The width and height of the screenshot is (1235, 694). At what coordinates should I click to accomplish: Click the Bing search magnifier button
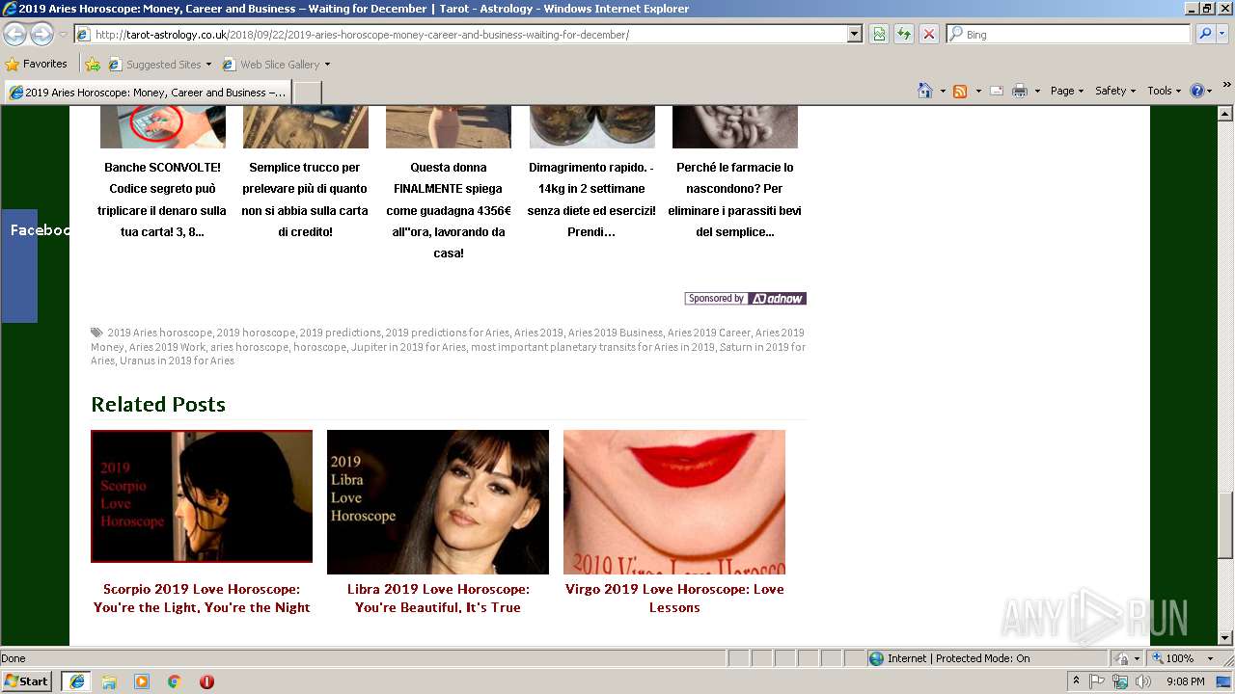(x=1204, y=34)
